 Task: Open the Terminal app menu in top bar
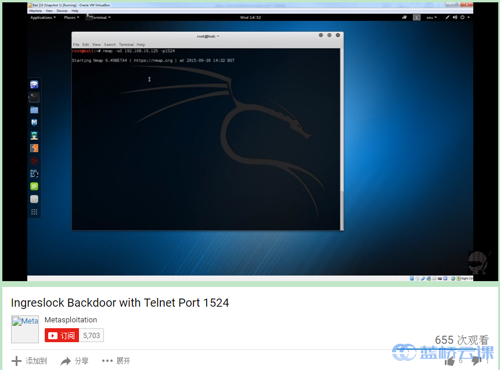99,17
